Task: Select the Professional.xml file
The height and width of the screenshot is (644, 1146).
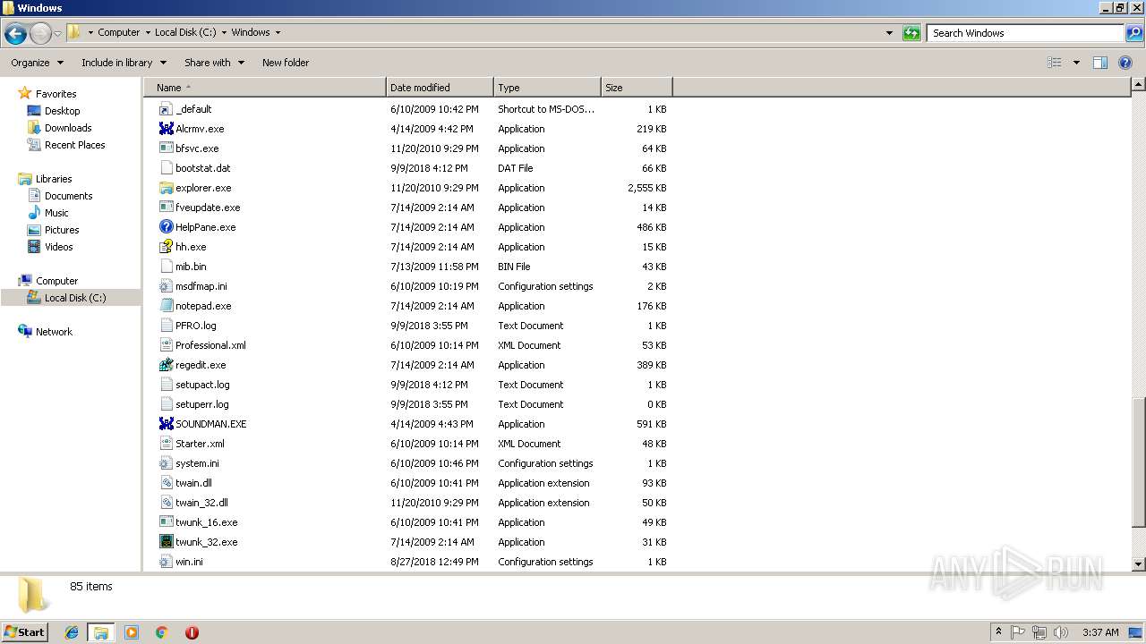Action: coord(210,345)
